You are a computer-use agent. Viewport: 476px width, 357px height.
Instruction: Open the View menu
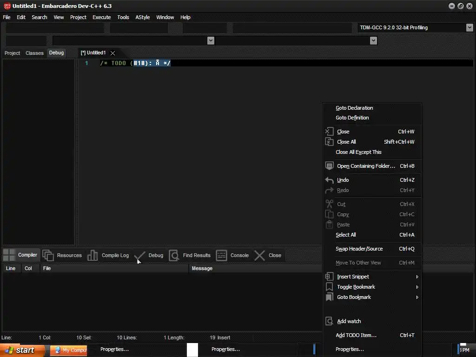[x=59, y=17]
